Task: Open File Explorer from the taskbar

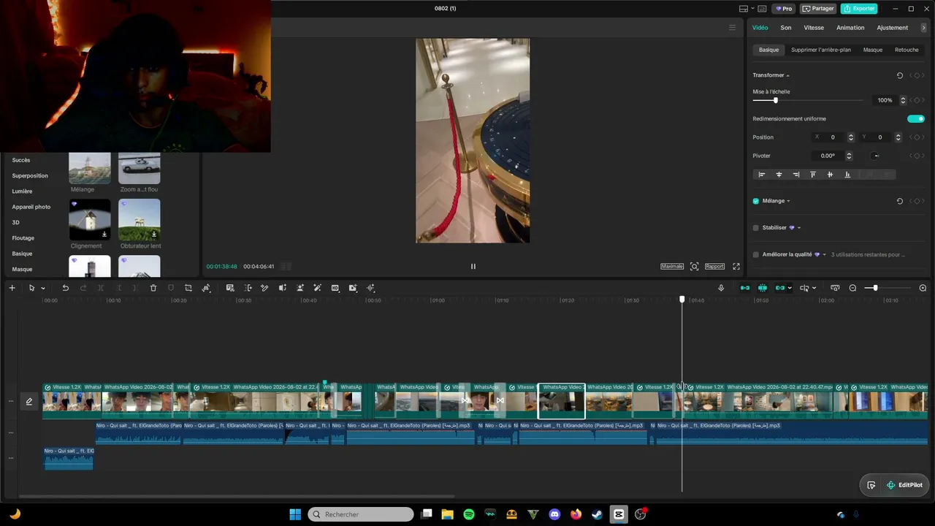Action: pyautogui.click(x=447, y=514)
